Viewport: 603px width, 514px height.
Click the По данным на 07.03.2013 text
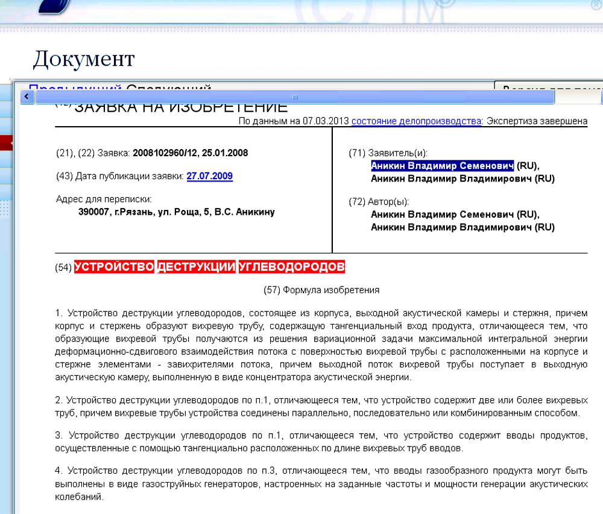point(294,121)
